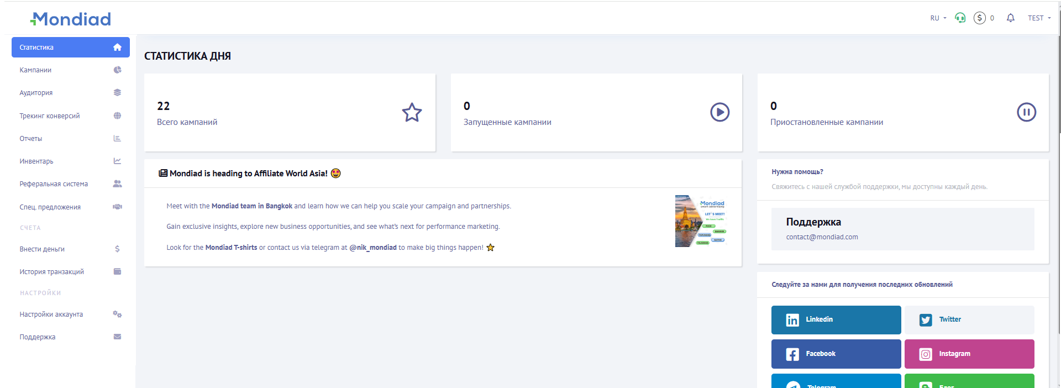This screenshot has height=388, width=1061.
Task: Click the contact@mondiad.com email link
Action: point(822,237)
